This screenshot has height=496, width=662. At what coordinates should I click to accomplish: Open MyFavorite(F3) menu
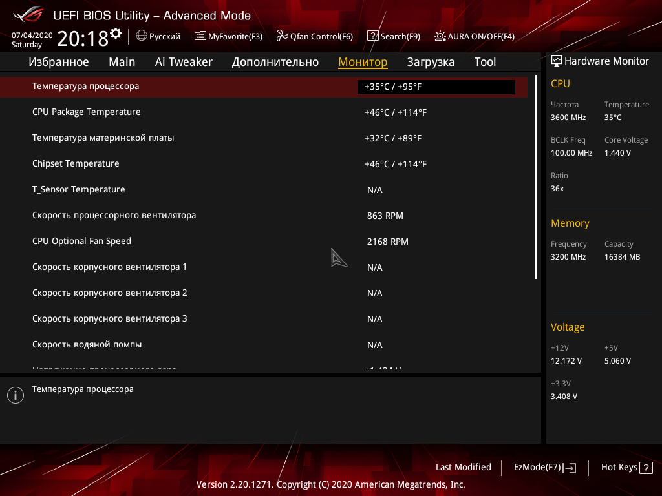coord(228,36)
